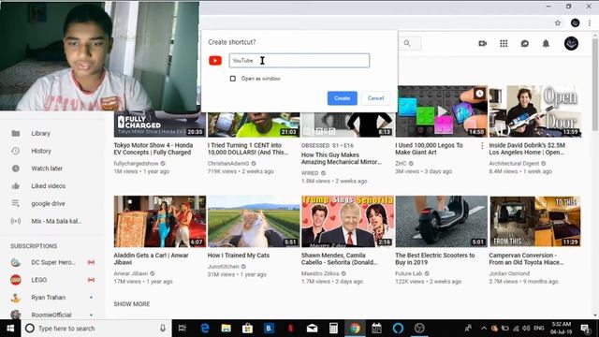Click the Create button in shortcut dialog
This screenshot has width=599, height=337.
[x=342, y=98]
